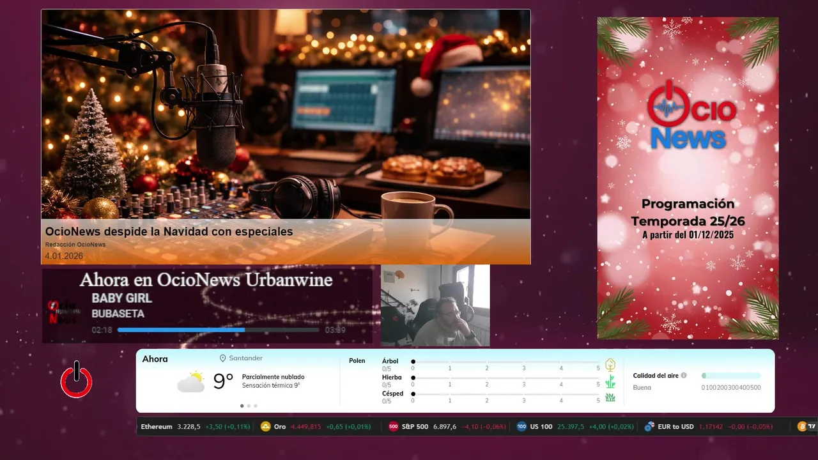Click the Programación Temporada 25/26 banner
818x460 pixels.
click(688, 178)
